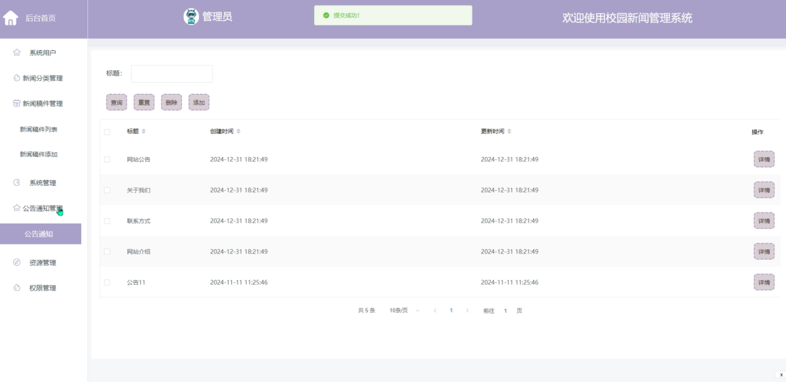Click the icon beside 新闻稿件管理

point(16,104)
